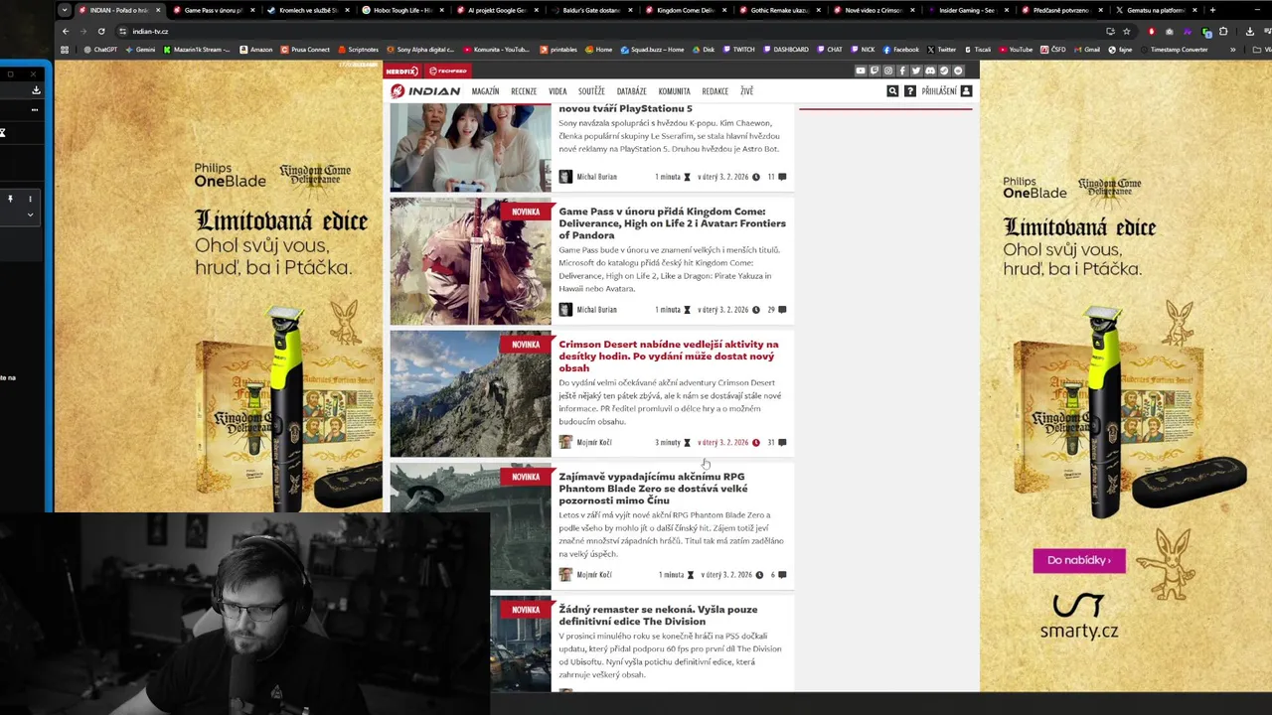Open the SOUTĚŽE menu item
This screenshot has width=1272, height=715.
pyautogui.click(x=591, y=91)
